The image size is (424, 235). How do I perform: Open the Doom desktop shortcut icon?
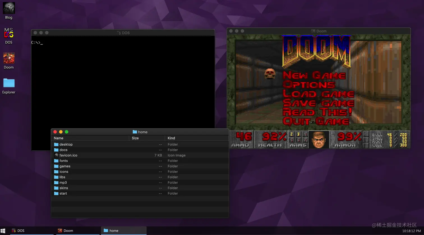[x=9, y=58]
